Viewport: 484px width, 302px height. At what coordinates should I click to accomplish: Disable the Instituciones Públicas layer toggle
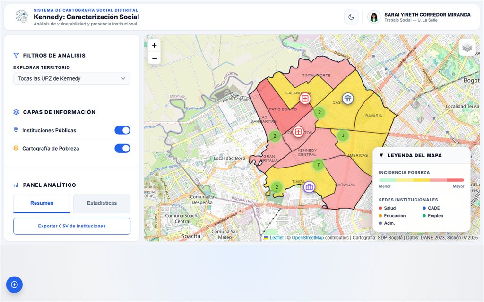(122, 130)
